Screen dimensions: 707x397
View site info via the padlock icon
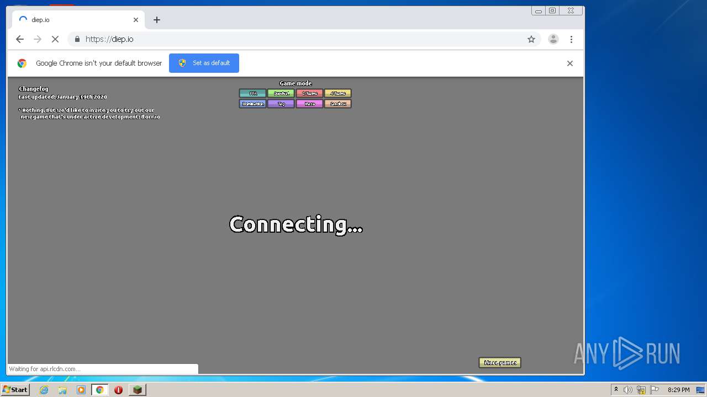77,39
